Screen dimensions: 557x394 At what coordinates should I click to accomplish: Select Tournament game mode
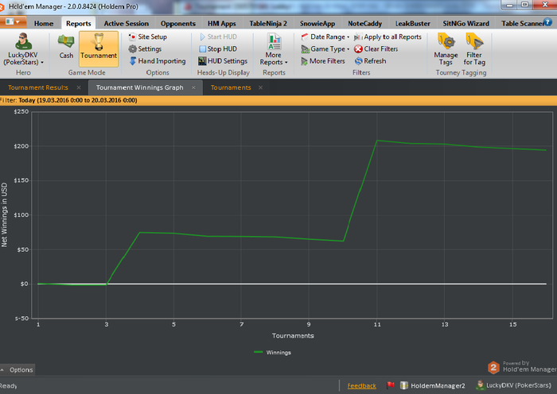pyautogui.click(x=99, y=49)
